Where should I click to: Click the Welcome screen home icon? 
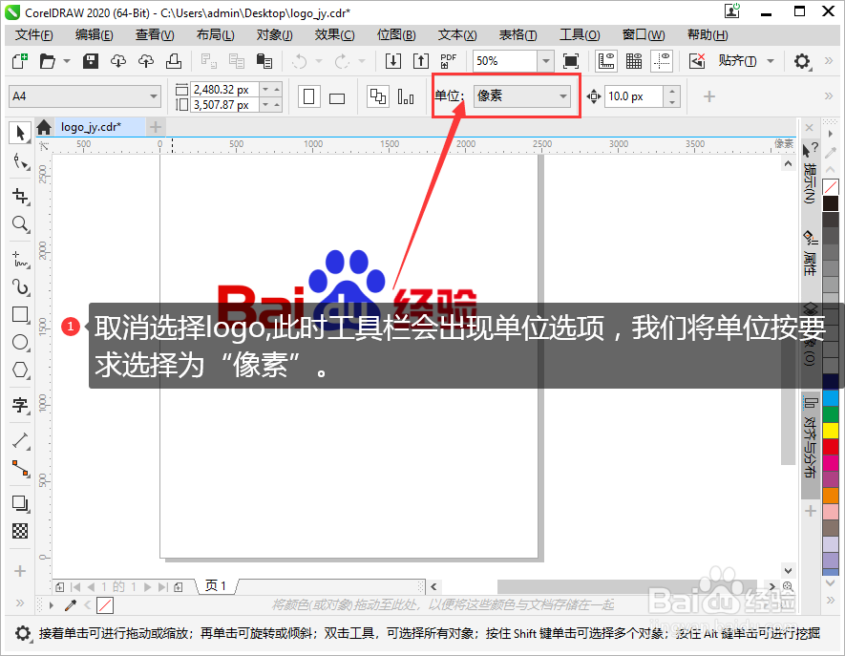pos(44,127)
